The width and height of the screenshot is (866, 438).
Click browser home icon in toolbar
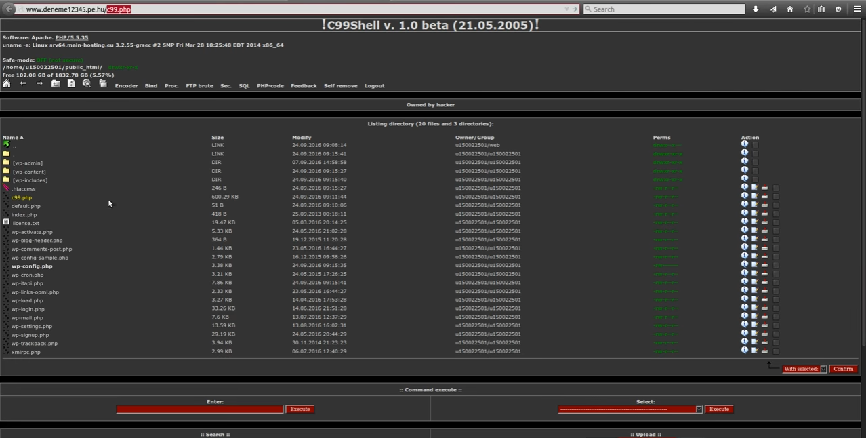click(789, 9)
